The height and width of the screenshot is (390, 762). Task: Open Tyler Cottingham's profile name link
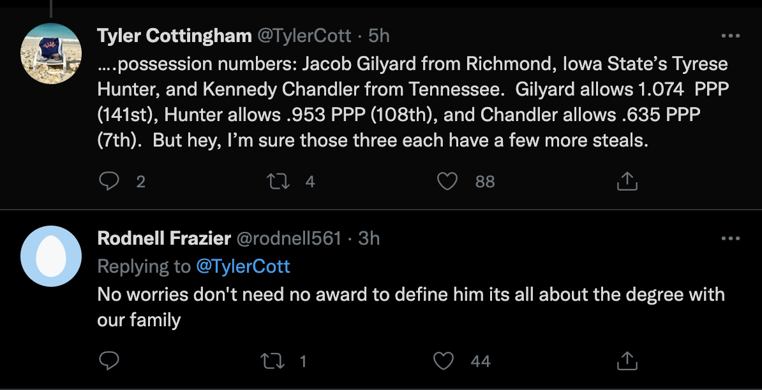174,36
